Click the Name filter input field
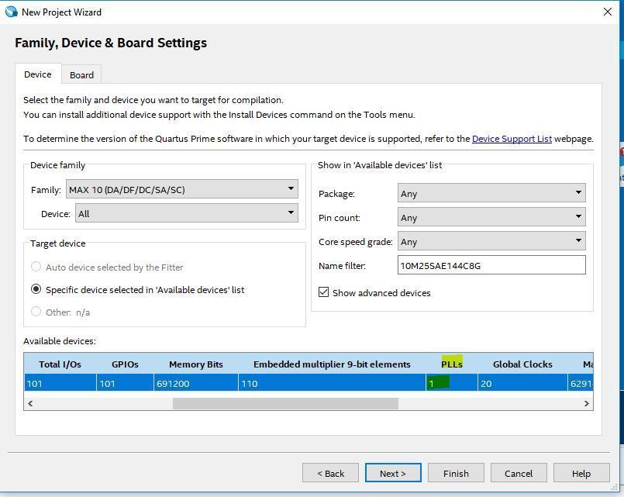Screen dimensions: 624x497 click(491, 265)
